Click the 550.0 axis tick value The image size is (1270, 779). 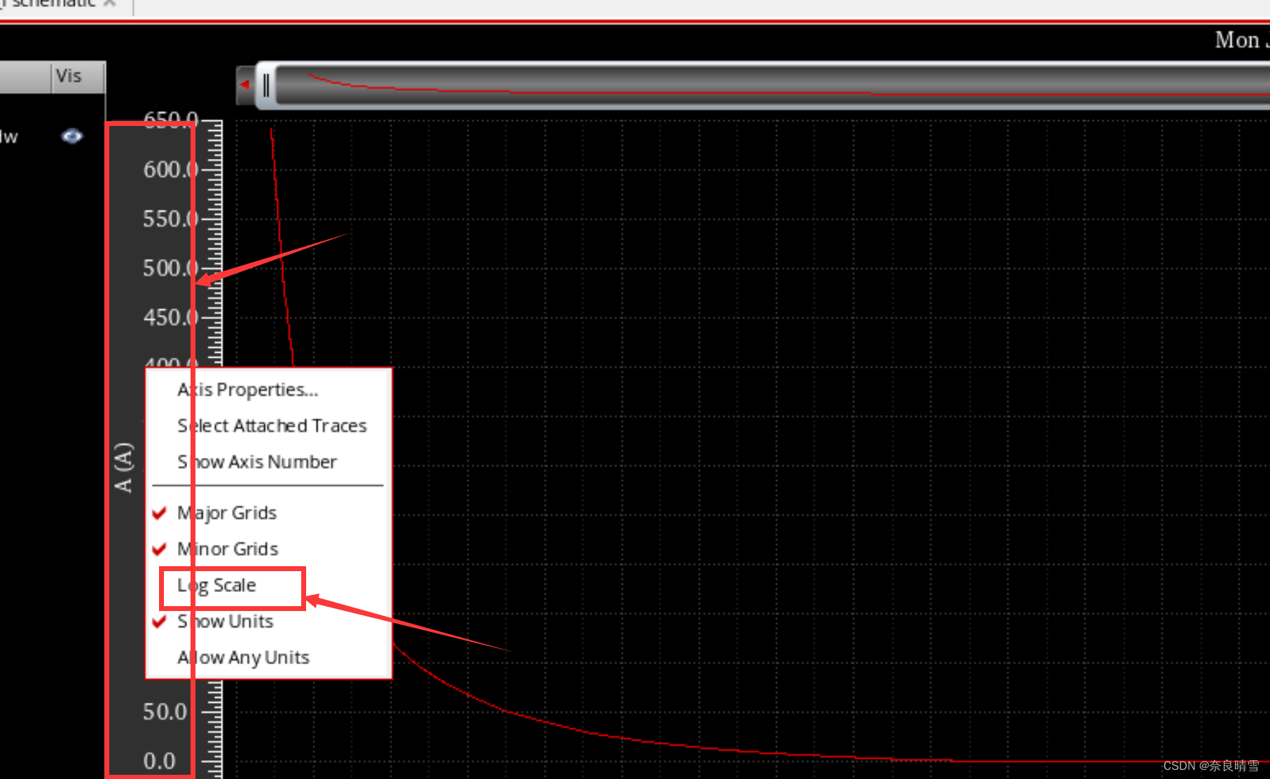coord(171,219)
